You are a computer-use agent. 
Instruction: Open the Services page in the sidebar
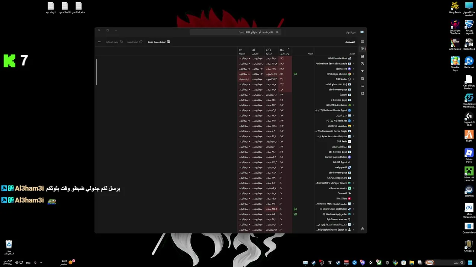362,93
